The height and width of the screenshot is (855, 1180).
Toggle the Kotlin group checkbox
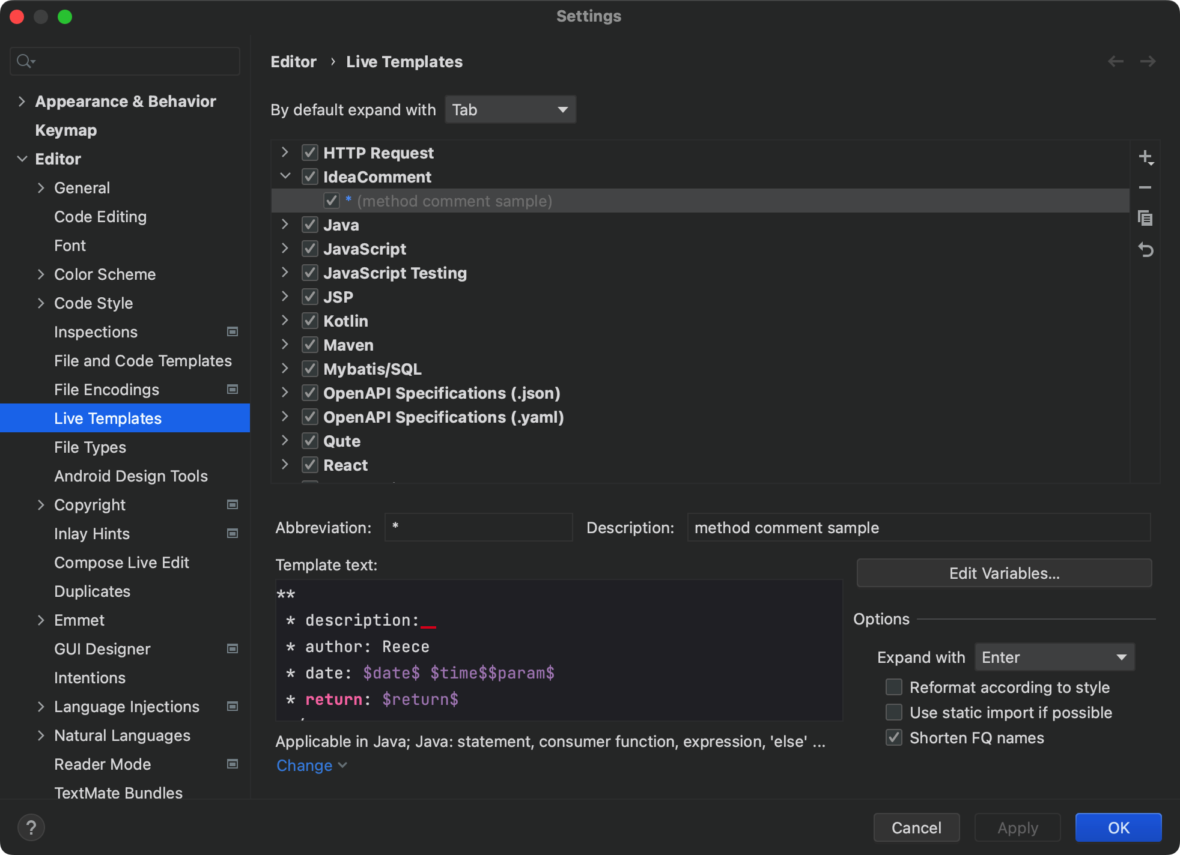pyautogui.click(x=310, y=321)
